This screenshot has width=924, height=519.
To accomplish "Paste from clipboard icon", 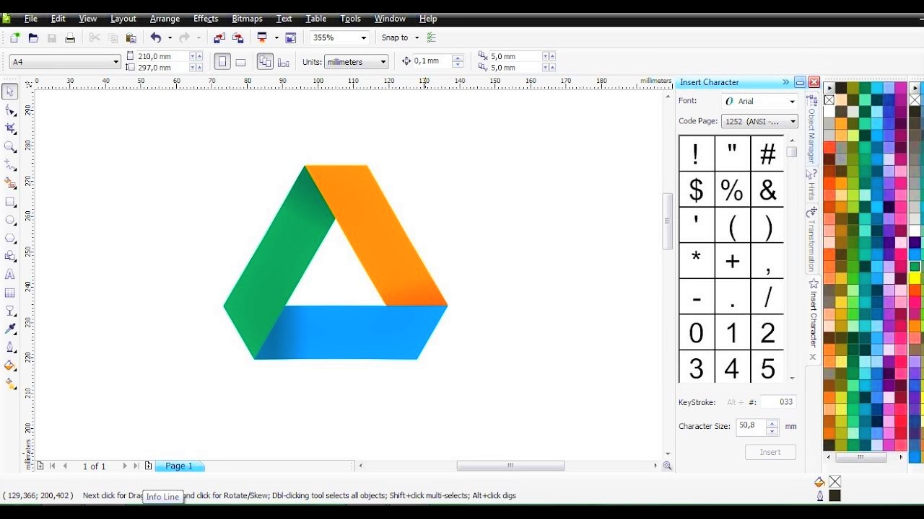I will coord(131,37).
